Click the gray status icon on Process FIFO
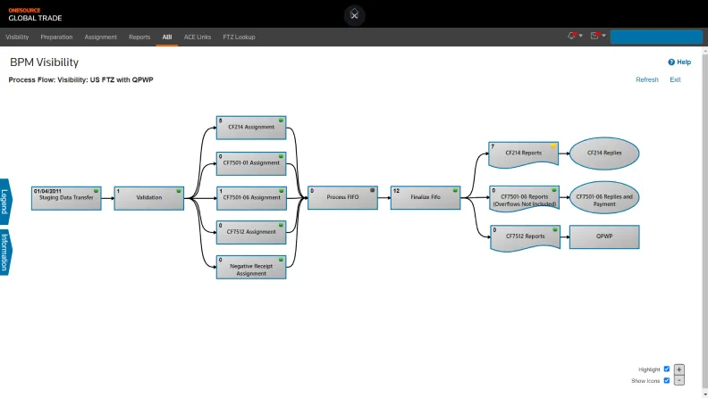 coord(373,190)
